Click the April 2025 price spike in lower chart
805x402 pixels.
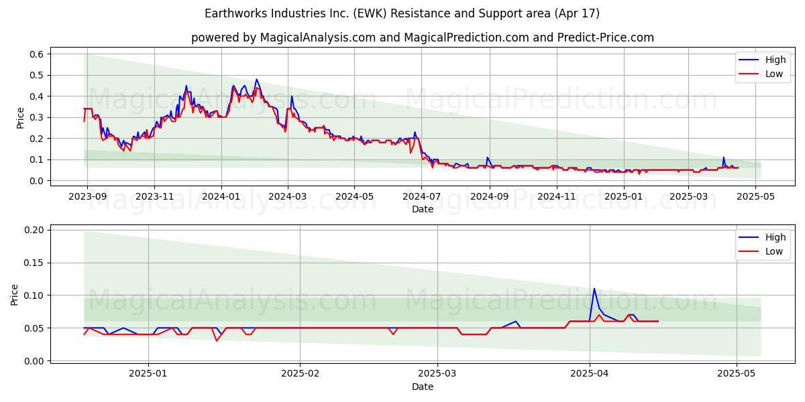594,289
